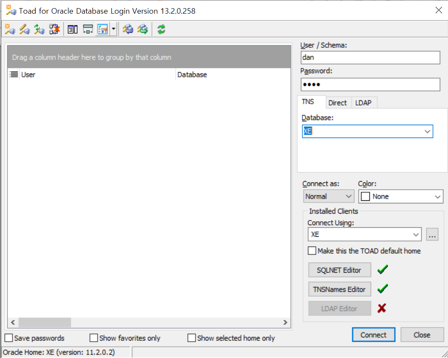The width and height of the screenshot is (448, 358).
Task: Enable the Save passwords checkbox
Action: point(9,338)
